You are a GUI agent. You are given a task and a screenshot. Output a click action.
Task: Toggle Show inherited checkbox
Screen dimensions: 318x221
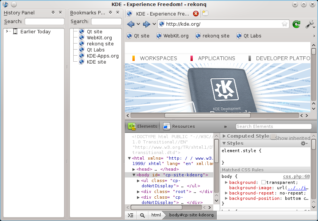pyautogui.click(x=273, y=137)
